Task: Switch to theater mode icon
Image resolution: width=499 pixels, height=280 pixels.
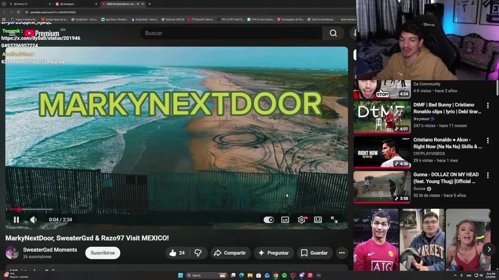Action: pos(318,220)
